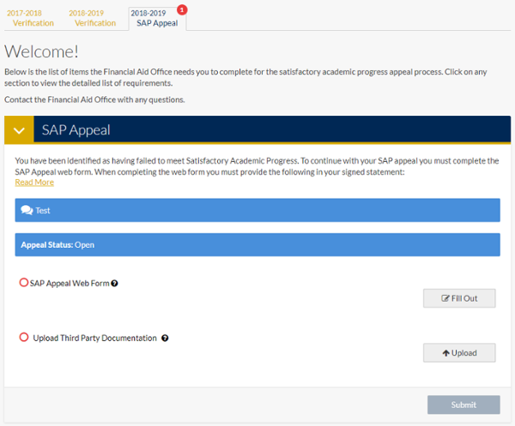Click the Fill Out button
The height and width of the screenshot is (426, 515).
pos(459,298)
